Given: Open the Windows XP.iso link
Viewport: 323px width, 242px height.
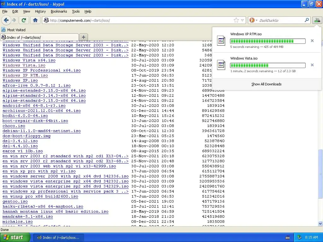Looking at the screenshot, I should [x=20, y=80].
